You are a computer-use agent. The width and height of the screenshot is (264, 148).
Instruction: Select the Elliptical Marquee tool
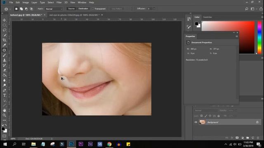(x=5, y=25)
